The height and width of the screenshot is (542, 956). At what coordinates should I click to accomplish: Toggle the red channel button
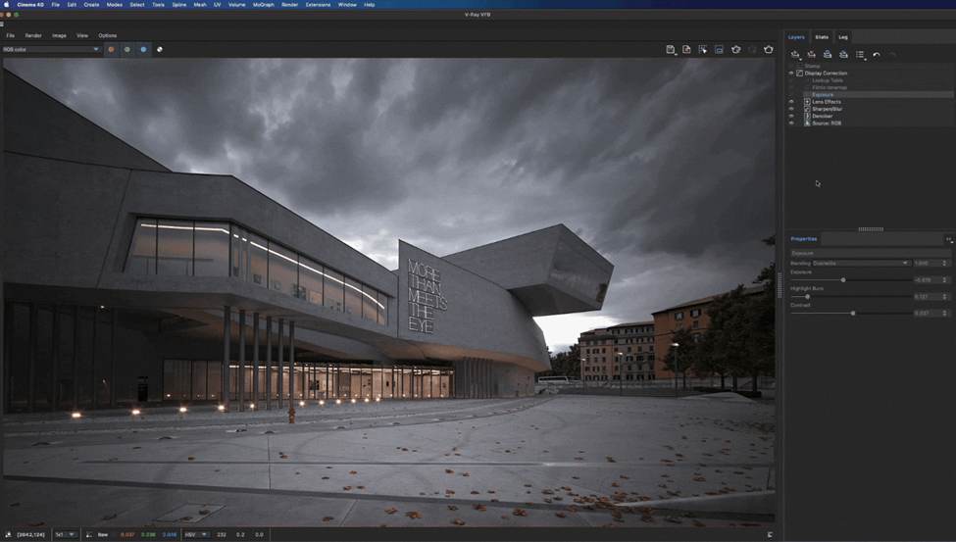click(x=111, y=49)
